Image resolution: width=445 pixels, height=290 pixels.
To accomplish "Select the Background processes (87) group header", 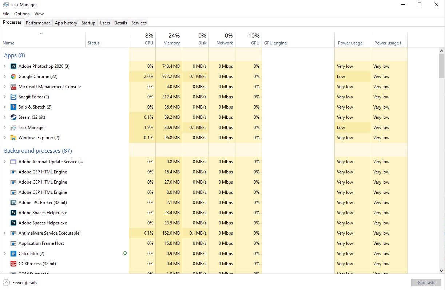I will pyautogui.click(x=38, y=151).
